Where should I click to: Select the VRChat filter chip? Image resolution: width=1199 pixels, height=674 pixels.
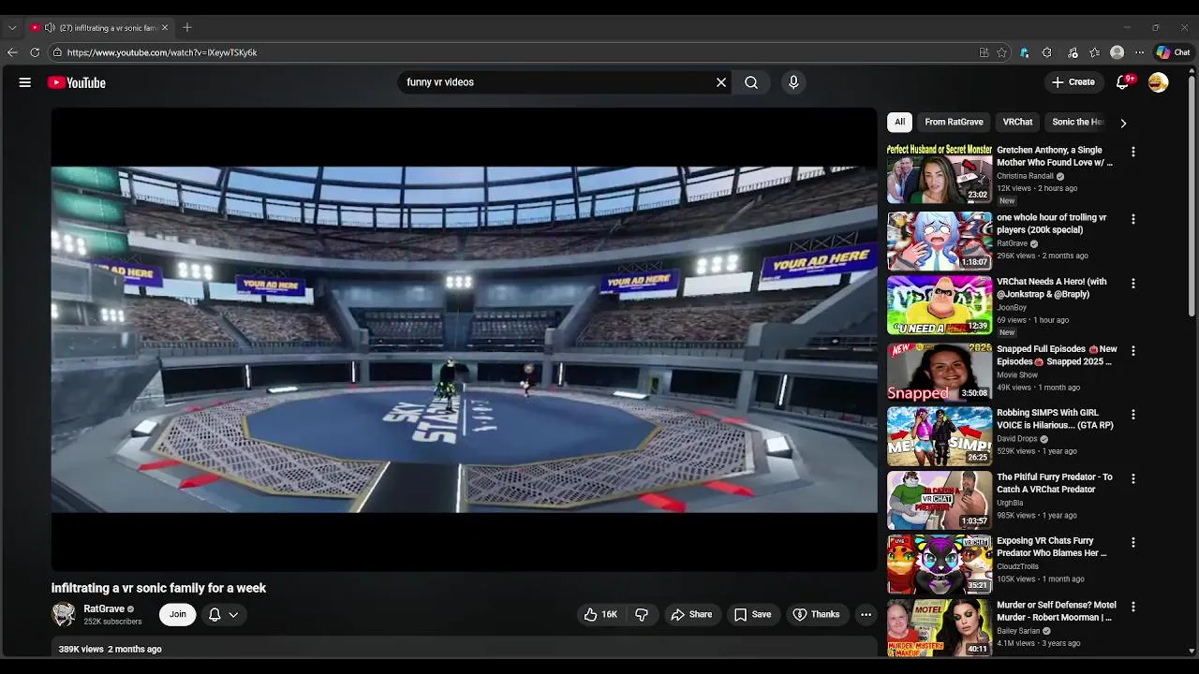tap(1017, 122)
